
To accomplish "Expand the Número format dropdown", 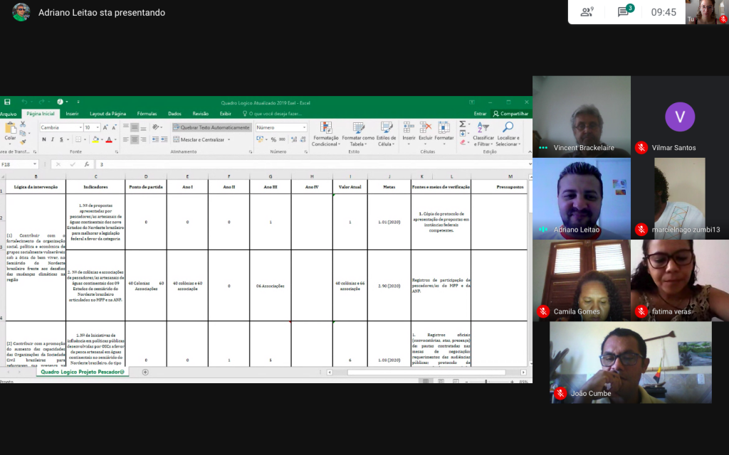I will pos(304,128).
